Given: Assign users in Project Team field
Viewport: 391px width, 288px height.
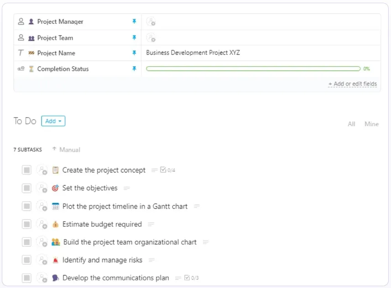Looking at the screenshot, I should tap(151, 38).
